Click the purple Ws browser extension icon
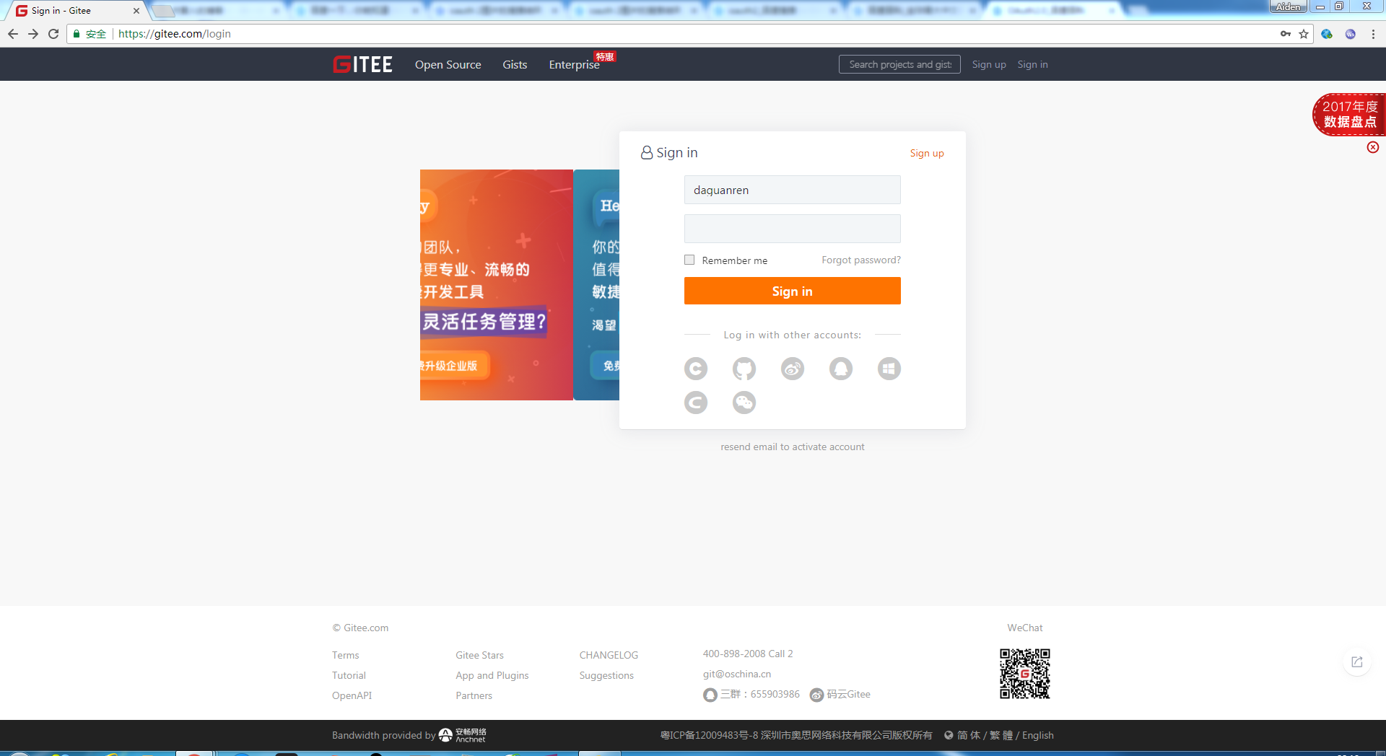The width and height of the screenshot is (1386, 756). click(1351, 34)
